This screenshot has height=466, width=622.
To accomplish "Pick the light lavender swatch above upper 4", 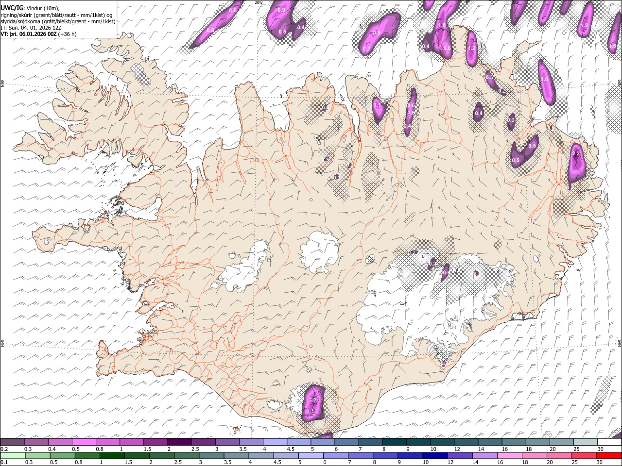I will 275,442.
